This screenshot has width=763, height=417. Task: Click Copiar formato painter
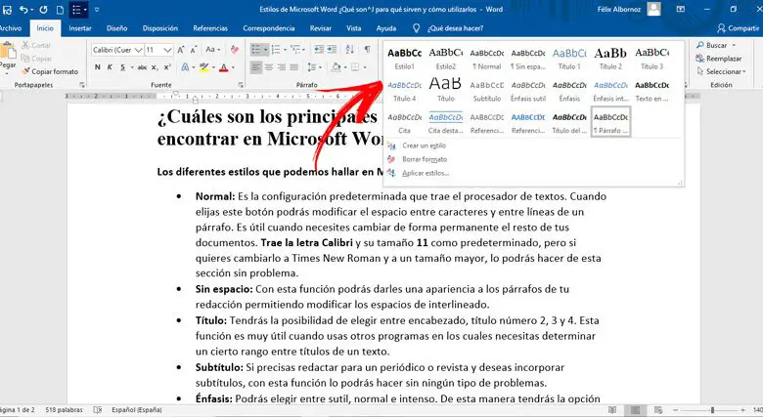50,71
